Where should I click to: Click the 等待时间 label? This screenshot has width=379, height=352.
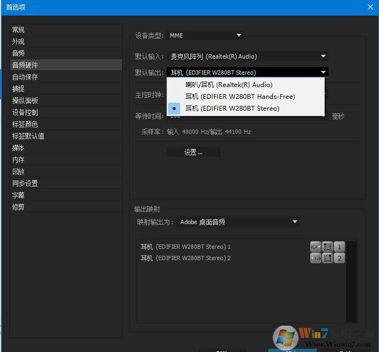pos(149,116)
